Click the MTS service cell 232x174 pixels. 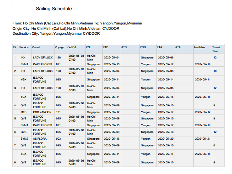click(23, 112)
